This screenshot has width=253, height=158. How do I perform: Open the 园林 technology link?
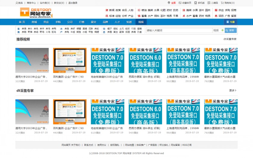pyautogui.click(x=208, y=10)
